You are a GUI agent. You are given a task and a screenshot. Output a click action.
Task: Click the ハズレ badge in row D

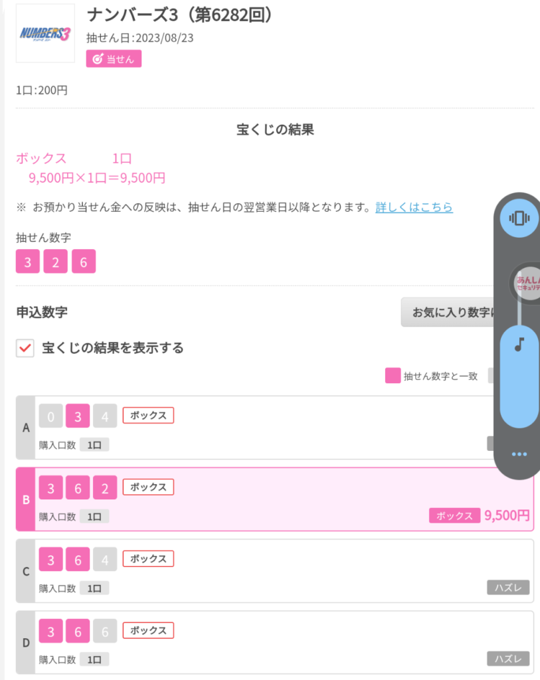(x=508, y=659)
